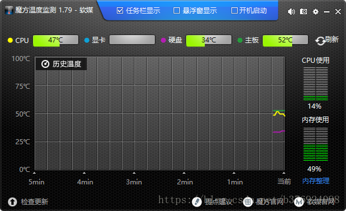The width and height of the screenshot is (346, 211).
Task: Click the 硬盘 34℃ temperature bar
Action: pos(209,40)
